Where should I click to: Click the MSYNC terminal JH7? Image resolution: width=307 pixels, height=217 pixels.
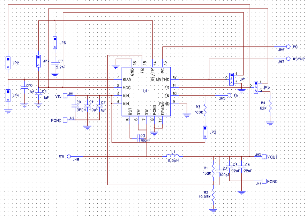[288, 58]
